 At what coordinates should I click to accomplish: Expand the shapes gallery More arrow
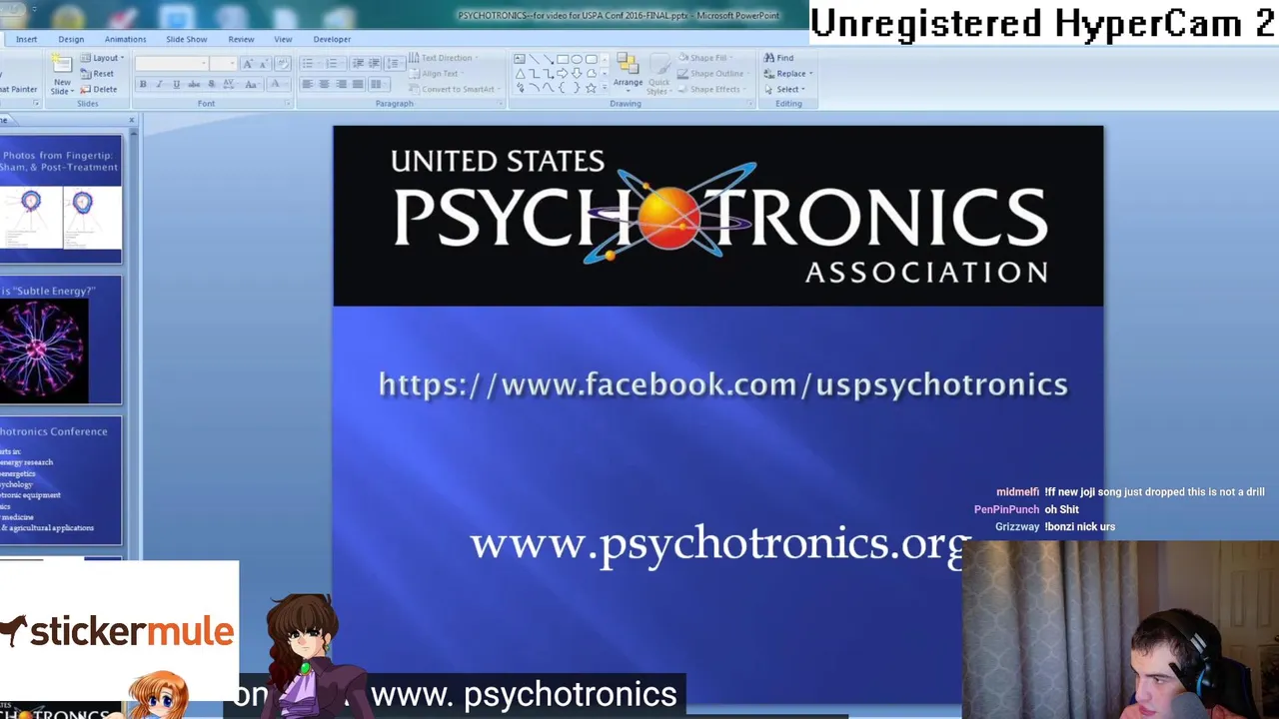pos(605,88)
